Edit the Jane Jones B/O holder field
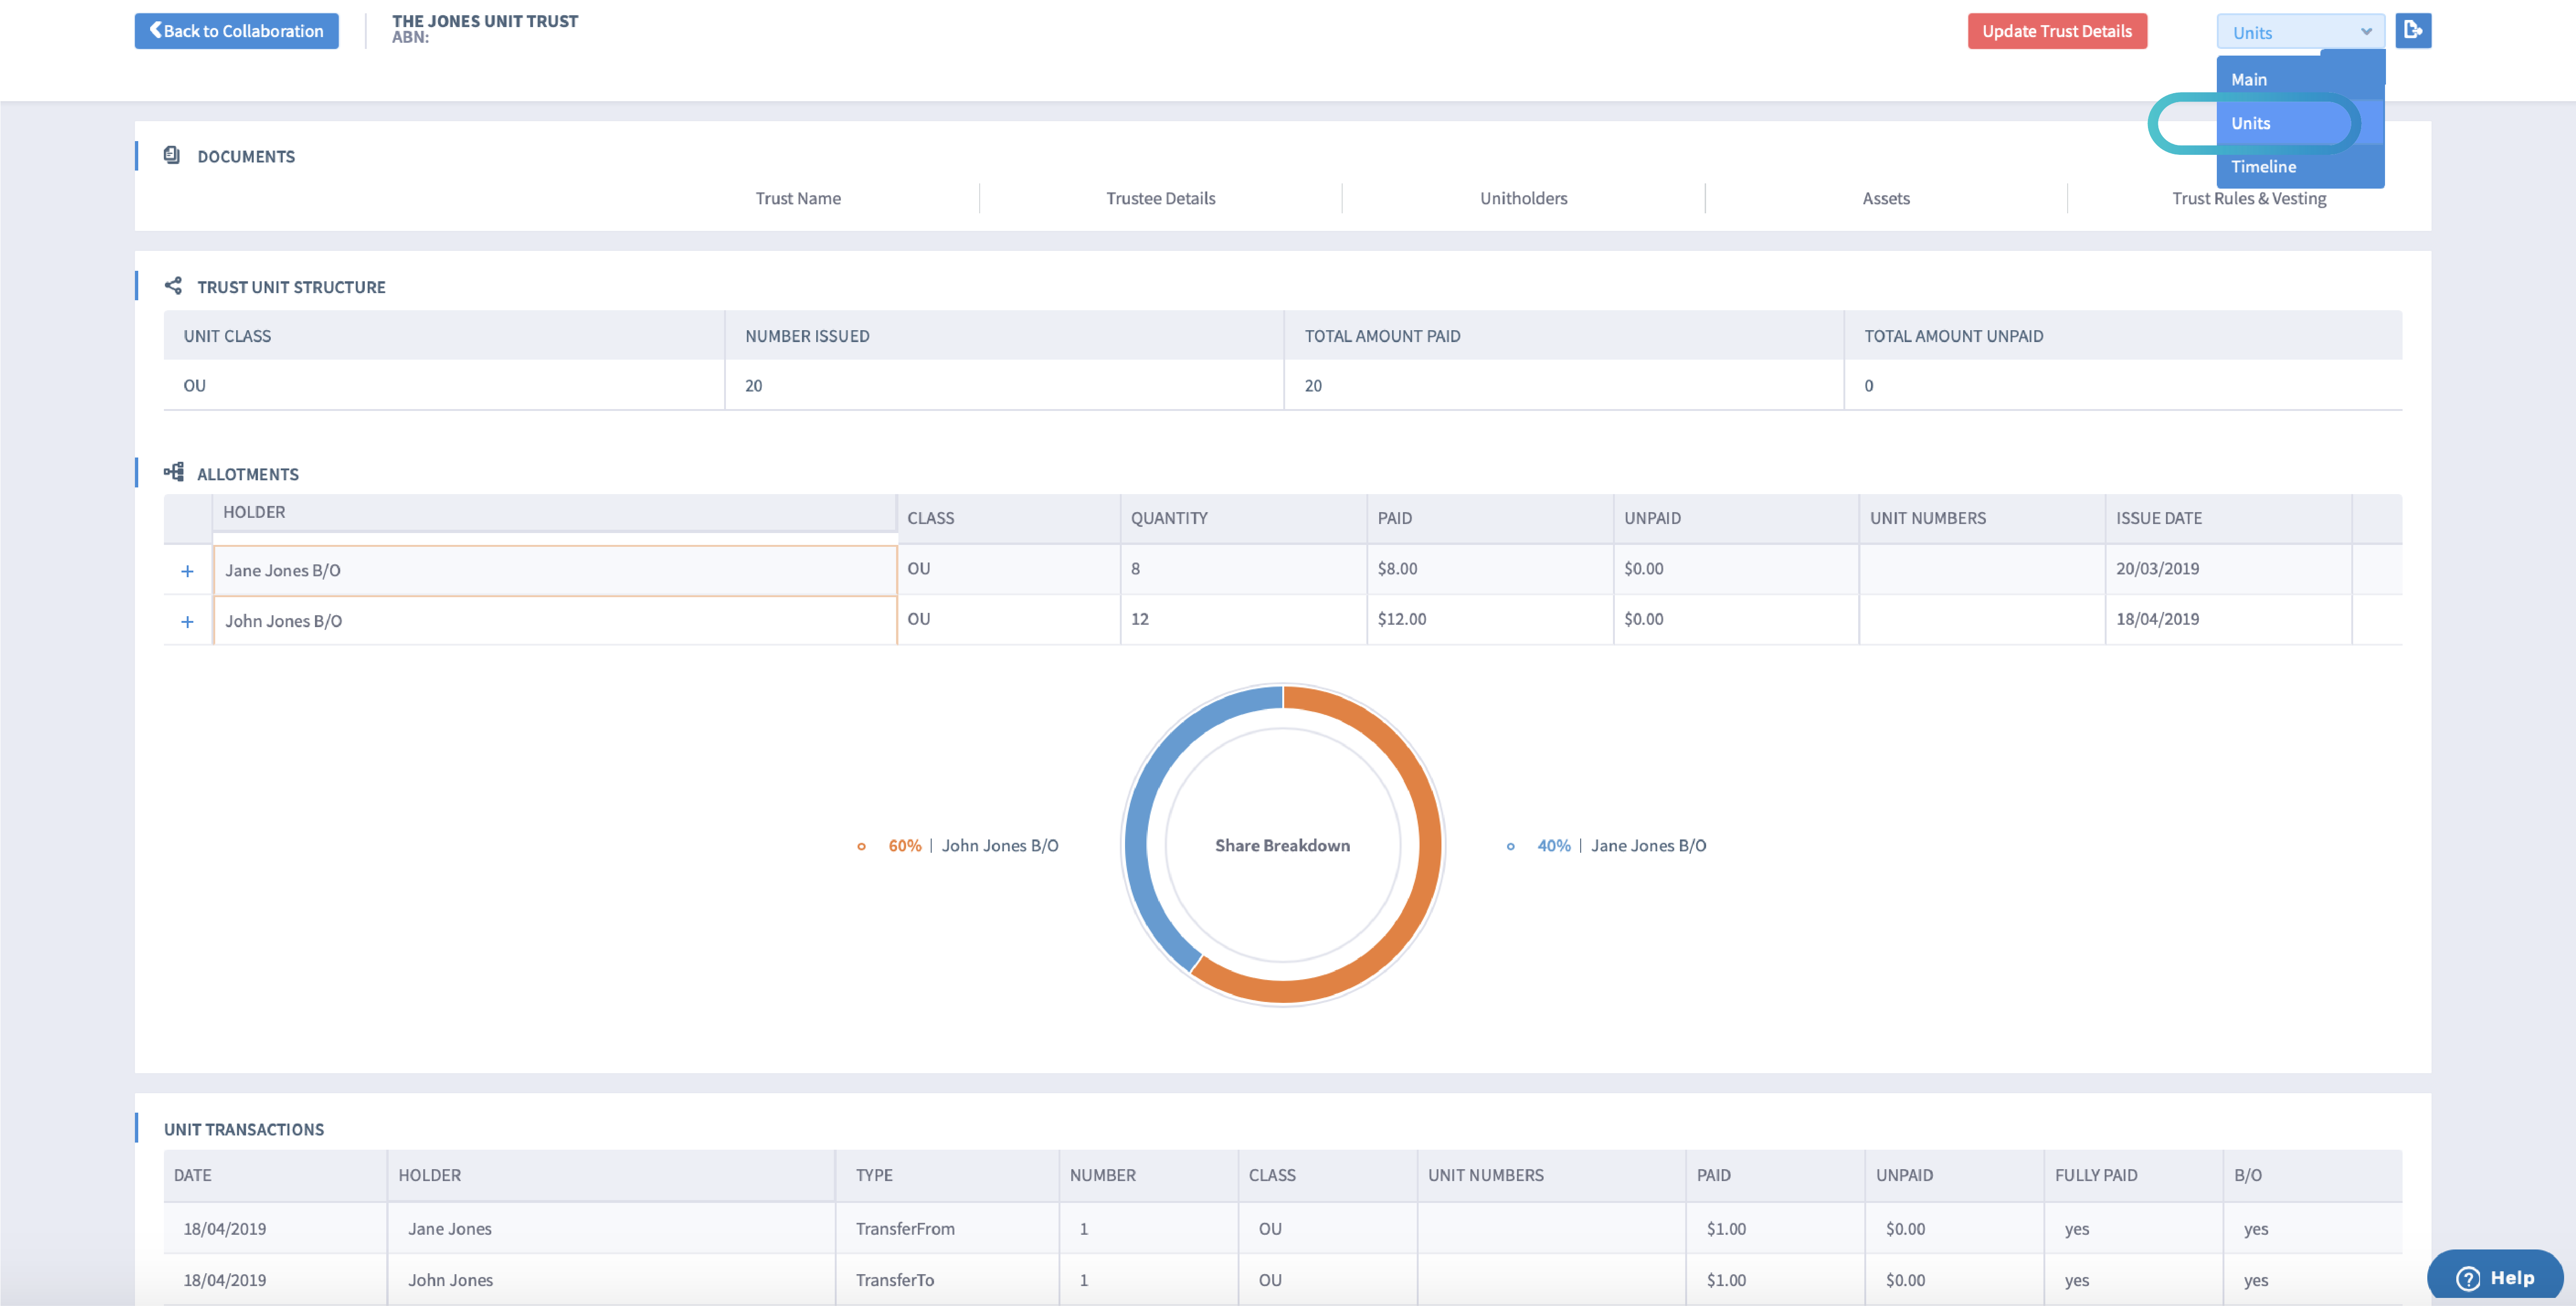Screen dimensions: 2576x1306 555,570
